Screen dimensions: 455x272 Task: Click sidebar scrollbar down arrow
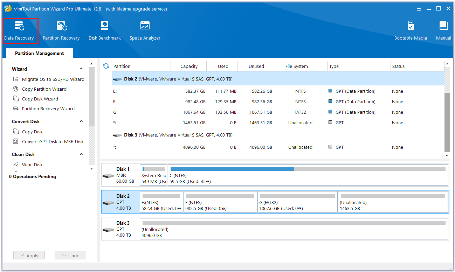coord(92,169)
